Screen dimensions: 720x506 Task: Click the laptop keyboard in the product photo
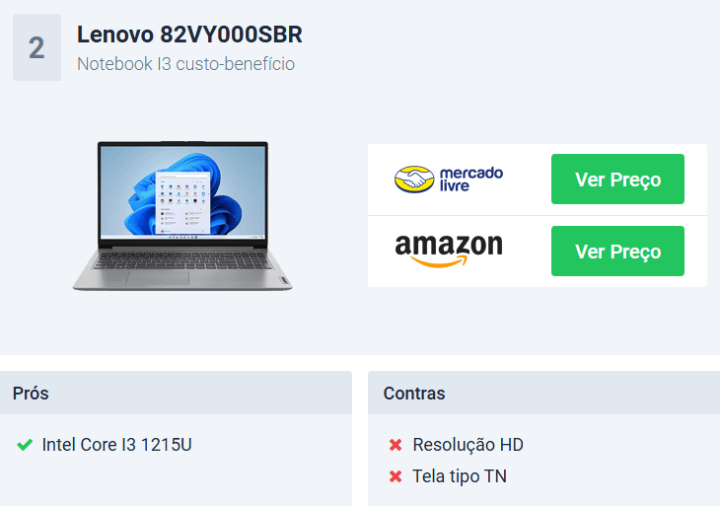click(182, 260)
